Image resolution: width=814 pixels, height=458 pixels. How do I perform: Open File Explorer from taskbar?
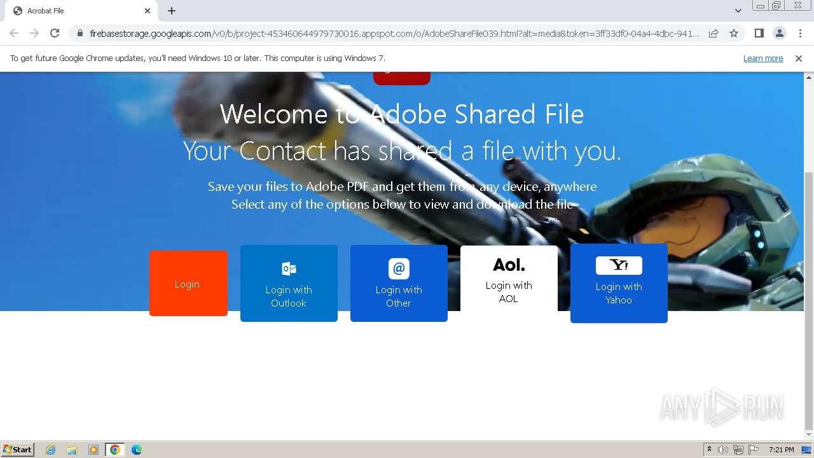(x=72, y=450)
